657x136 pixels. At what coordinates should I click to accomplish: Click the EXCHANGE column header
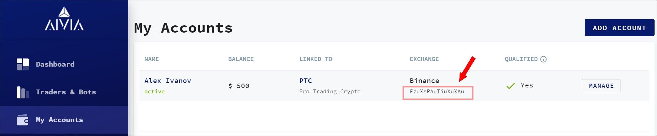[424, 59]
